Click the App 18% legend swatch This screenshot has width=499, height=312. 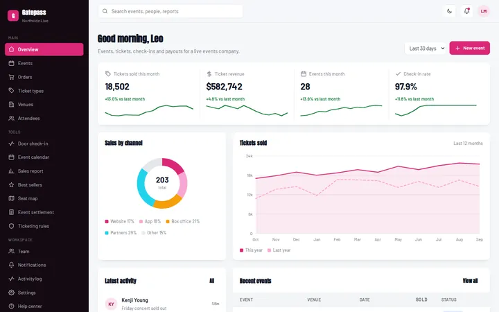pyautogui.click(x=141, y=221)
